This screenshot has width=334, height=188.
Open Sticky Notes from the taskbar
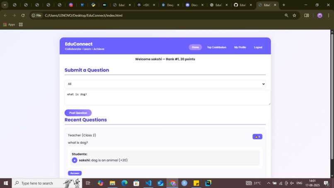coord(196,183)
